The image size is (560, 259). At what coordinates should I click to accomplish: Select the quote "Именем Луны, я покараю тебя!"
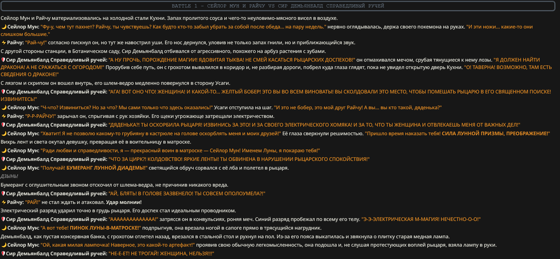click(281, 150)
